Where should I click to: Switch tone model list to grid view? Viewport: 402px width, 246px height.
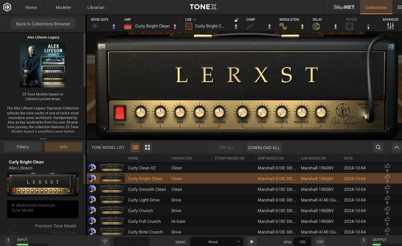click(x=147, y=147)
